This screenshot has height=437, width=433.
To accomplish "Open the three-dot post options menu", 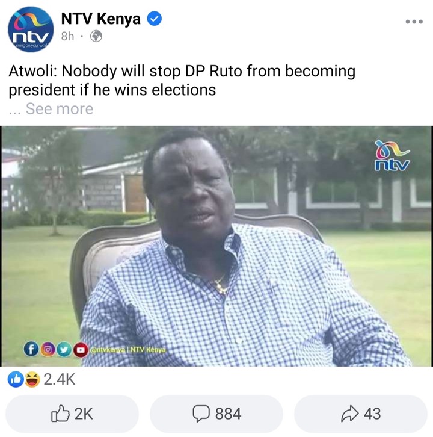I will 414,22.
